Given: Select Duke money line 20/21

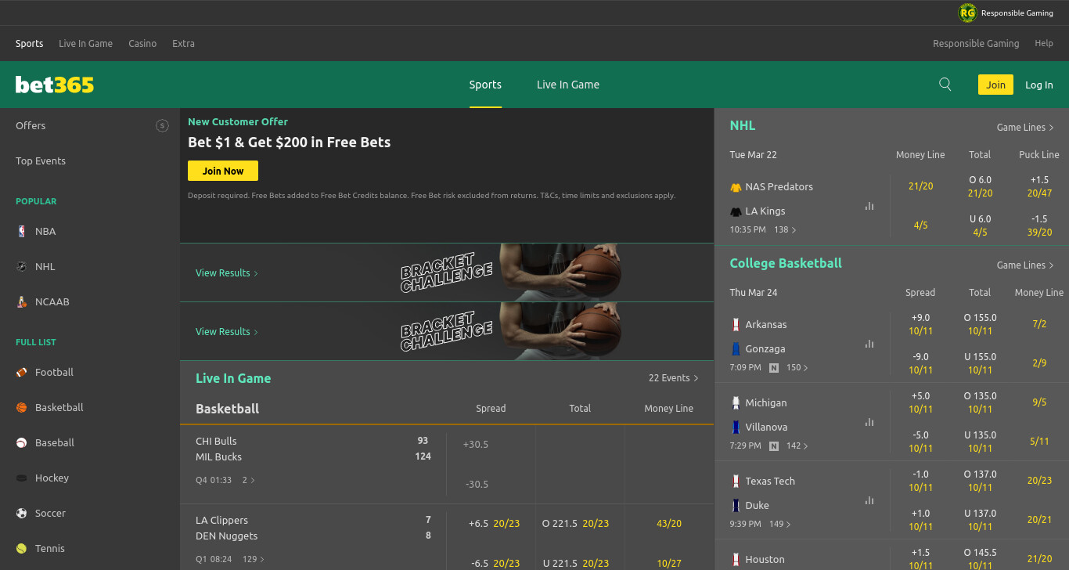Looking at the screenshot, I should point(1039,520).
